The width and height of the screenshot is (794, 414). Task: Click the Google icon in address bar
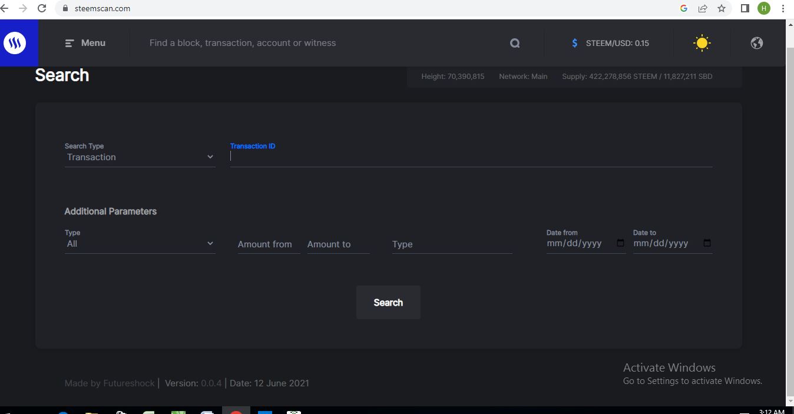tap(684, 8)
